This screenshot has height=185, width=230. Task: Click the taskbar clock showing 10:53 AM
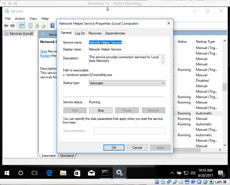(205, 173)
